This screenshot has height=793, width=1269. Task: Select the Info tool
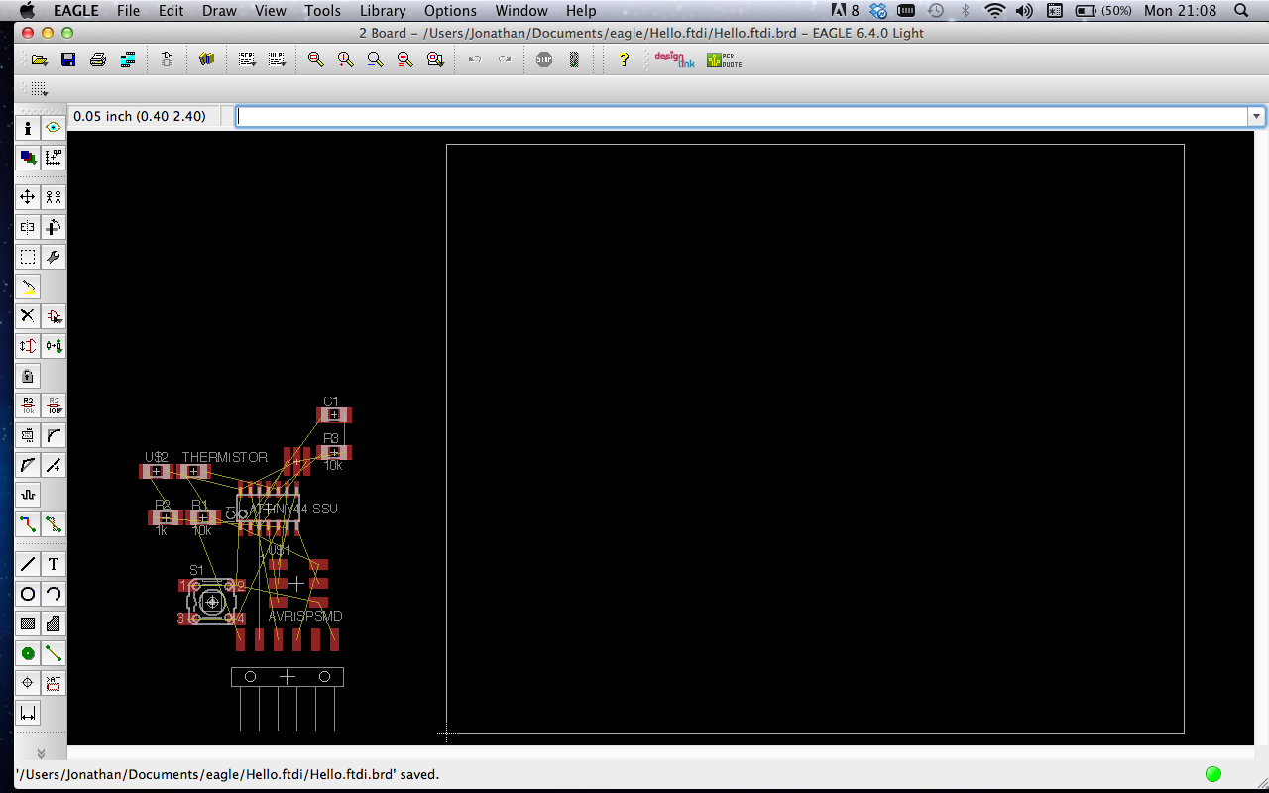[x=28, y=128]
